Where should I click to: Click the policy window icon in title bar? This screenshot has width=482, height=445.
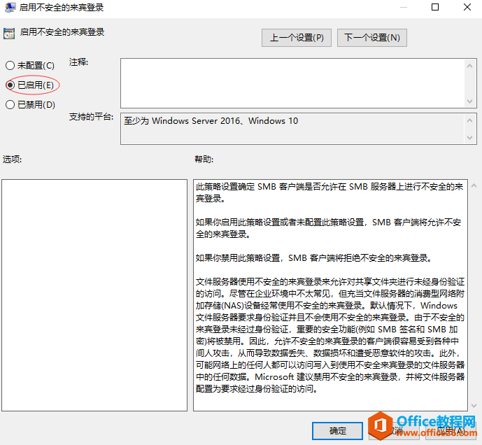pos(10,8)
